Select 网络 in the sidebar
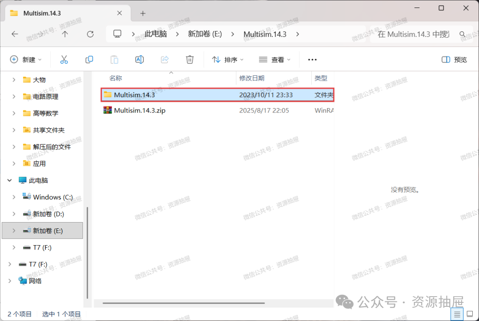The height and width of the screenshot is (321, 479). 35,281
